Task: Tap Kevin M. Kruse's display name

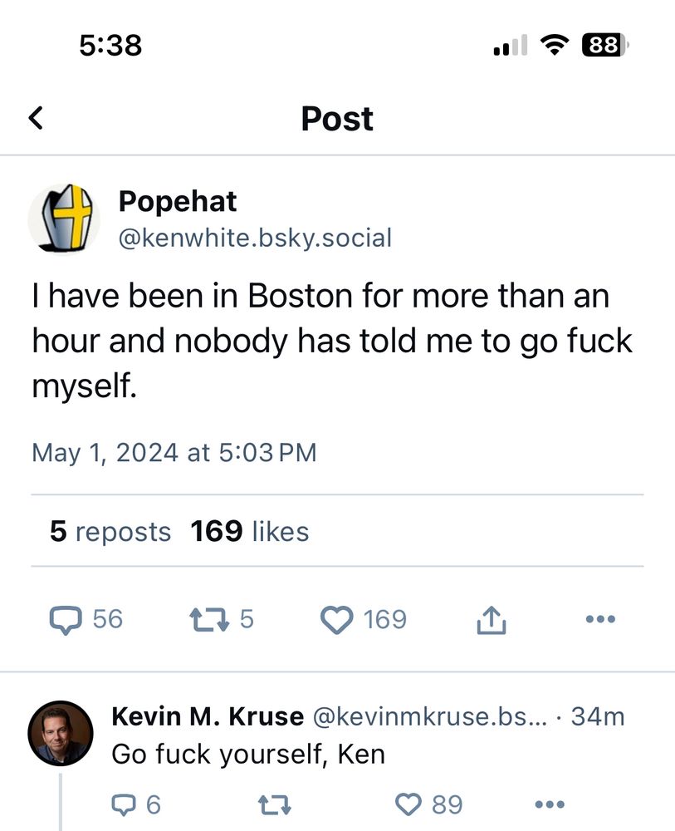Action: pyautogui.click(x=207, y=716)
